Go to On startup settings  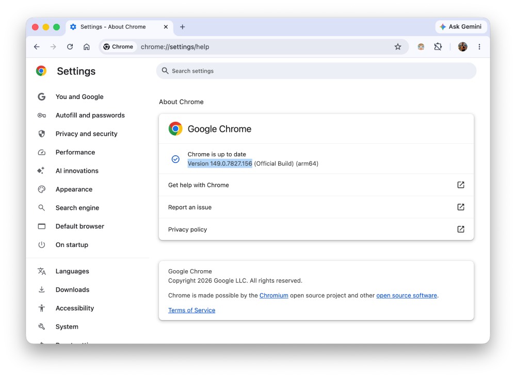[x=72, y=245]
